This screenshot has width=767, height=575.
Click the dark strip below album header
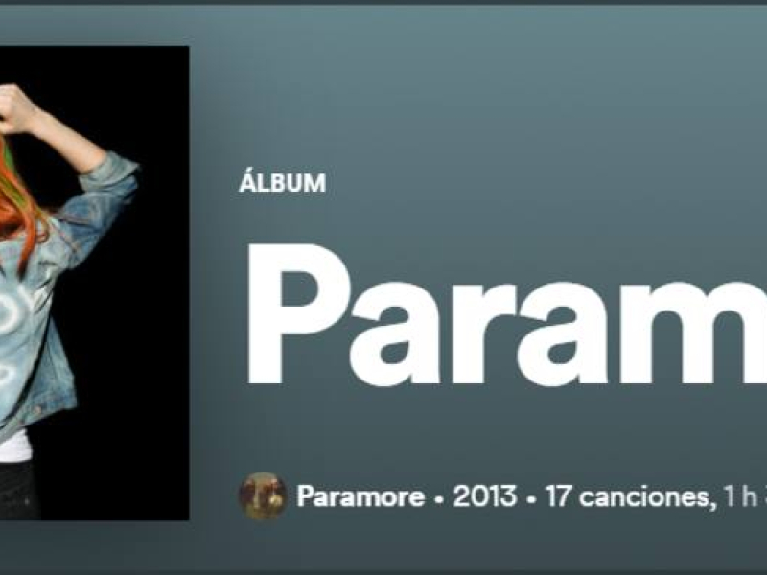[x=383, y=571]
